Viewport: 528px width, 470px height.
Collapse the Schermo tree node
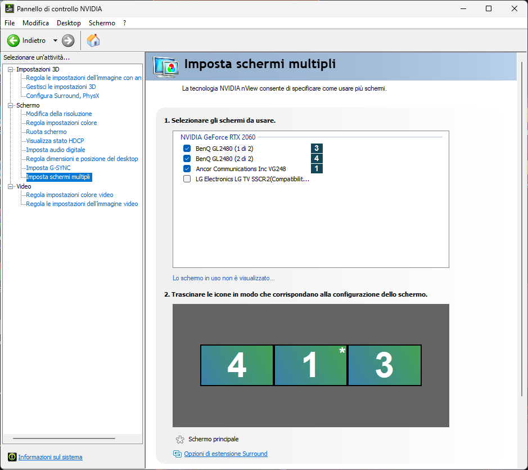[11, 105]
